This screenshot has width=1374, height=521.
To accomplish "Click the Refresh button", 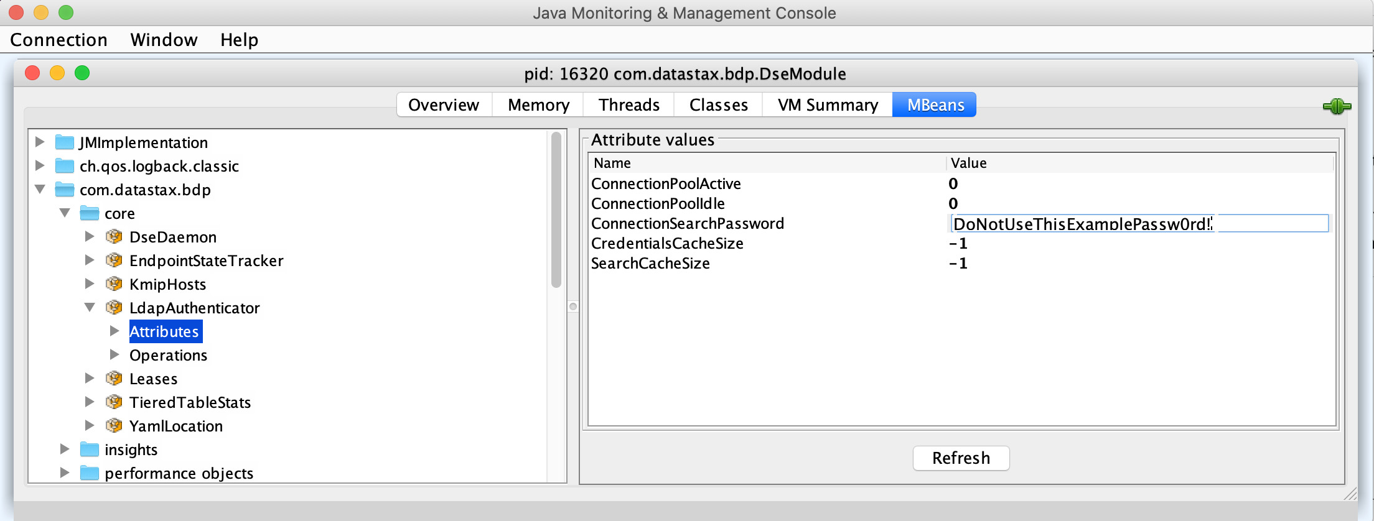I will pos(961,458).
